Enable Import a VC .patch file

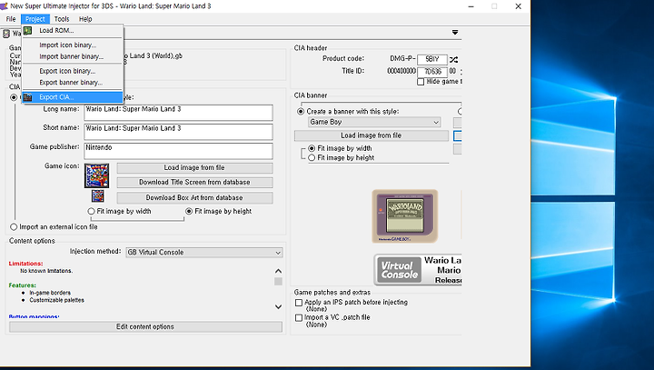pyautogui.click(x=299, y=318)
